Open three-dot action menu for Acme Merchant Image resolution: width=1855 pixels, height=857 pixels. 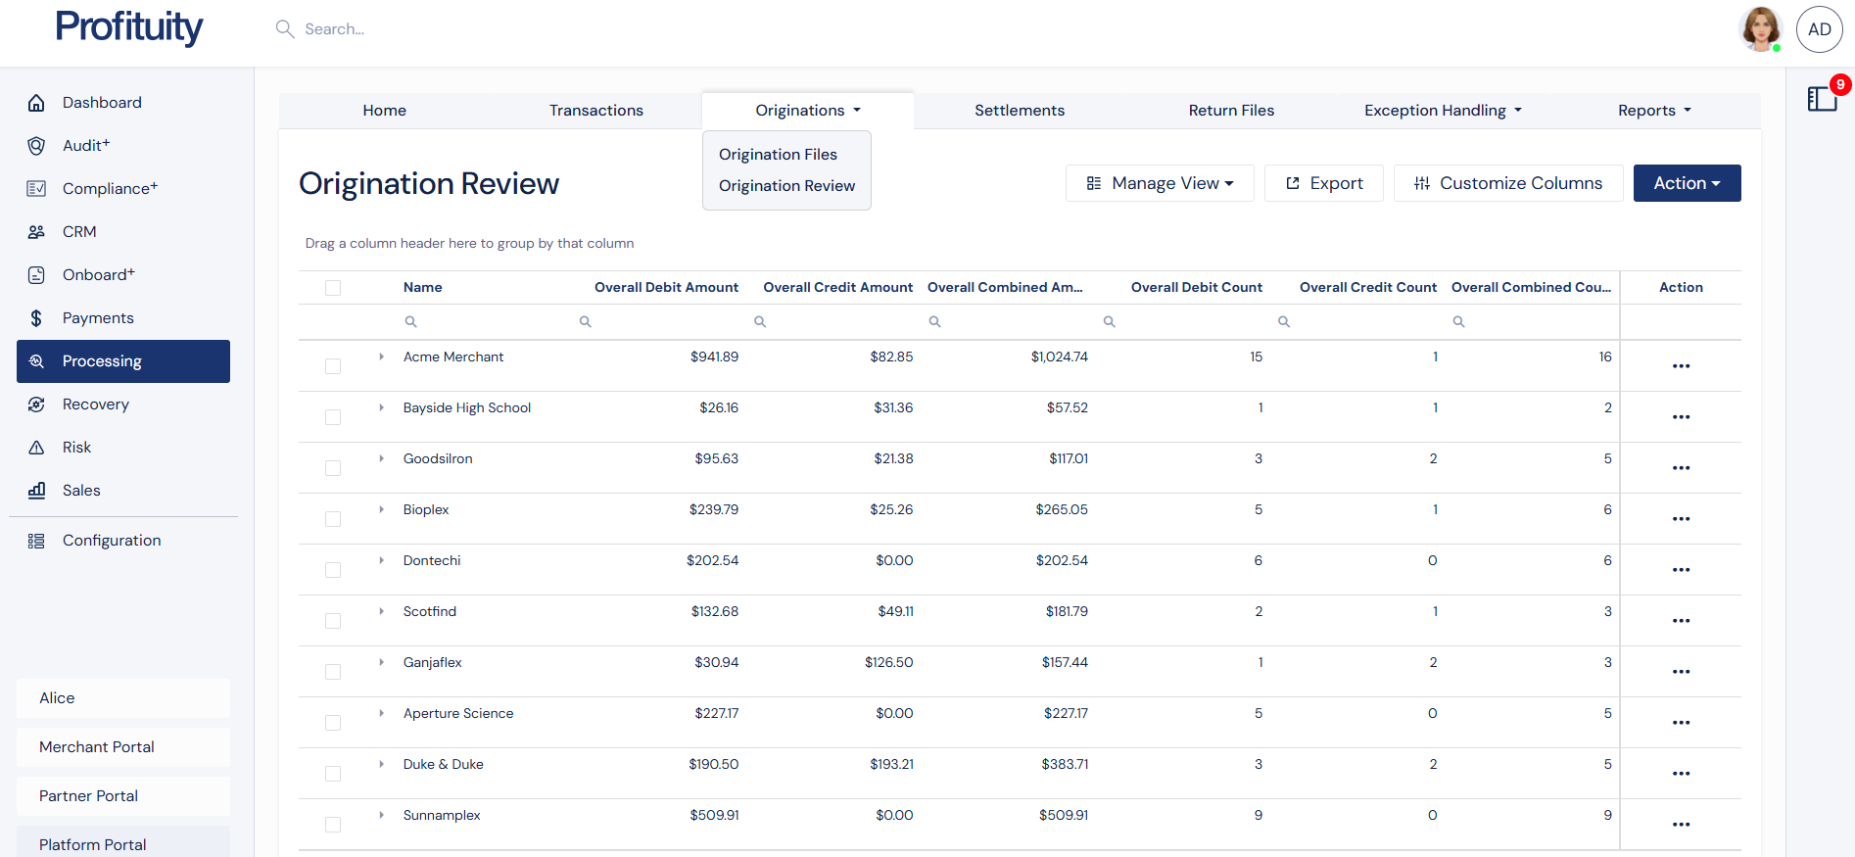click(1681, 366)
